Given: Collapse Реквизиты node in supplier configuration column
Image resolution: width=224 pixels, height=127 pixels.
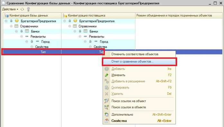Looking at the screenshot, I should [x=80, y=36].
